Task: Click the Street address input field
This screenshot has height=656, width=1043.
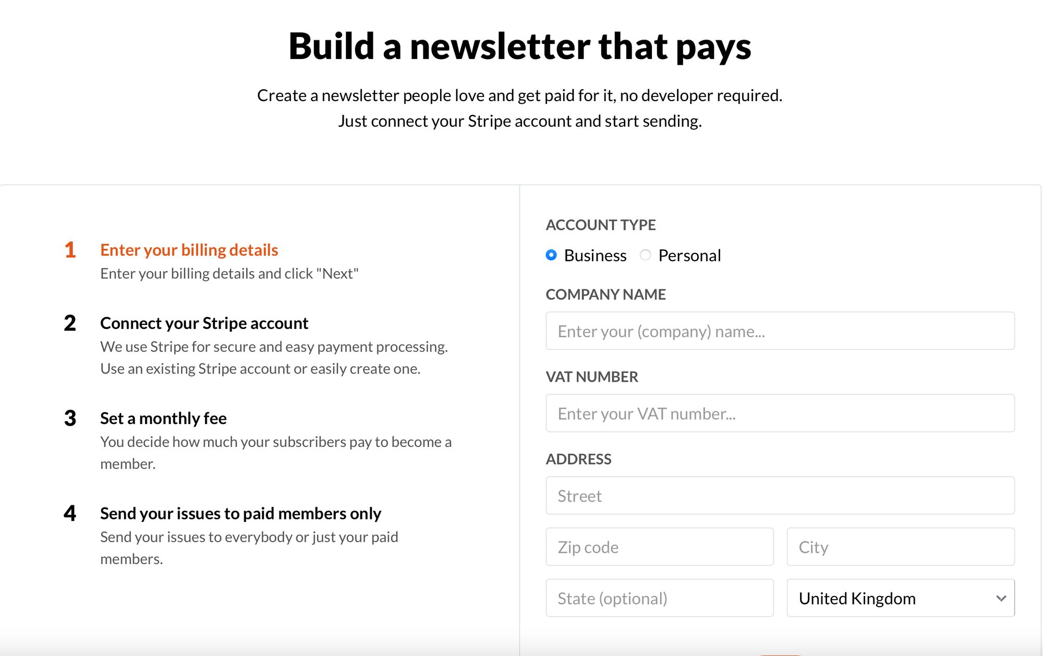Action: tap(780, 494)
